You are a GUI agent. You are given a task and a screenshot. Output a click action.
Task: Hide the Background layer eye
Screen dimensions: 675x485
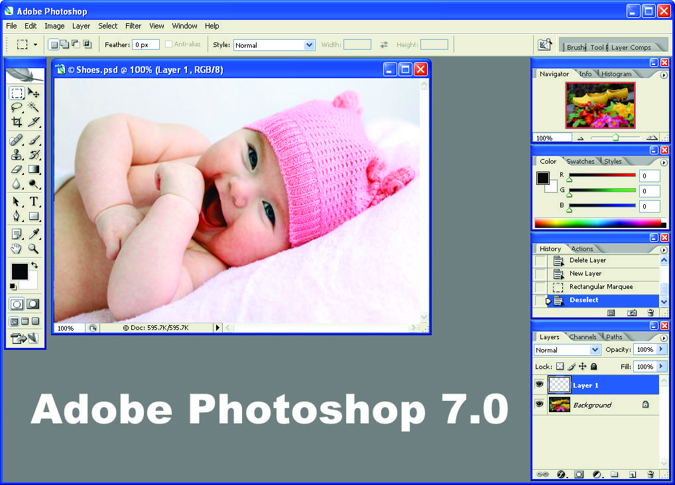(x=539, y=404)
